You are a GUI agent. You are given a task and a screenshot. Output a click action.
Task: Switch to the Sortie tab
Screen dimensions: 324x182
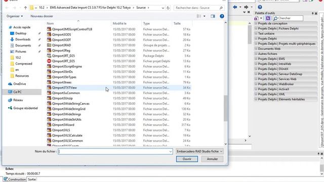tap(32, 179)
